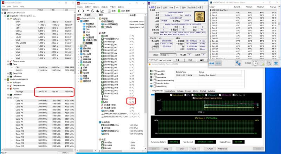Viewport: 281px width, 154px height.
Task: Click AIDA64 64 logo in tree root
Action: 78,19
